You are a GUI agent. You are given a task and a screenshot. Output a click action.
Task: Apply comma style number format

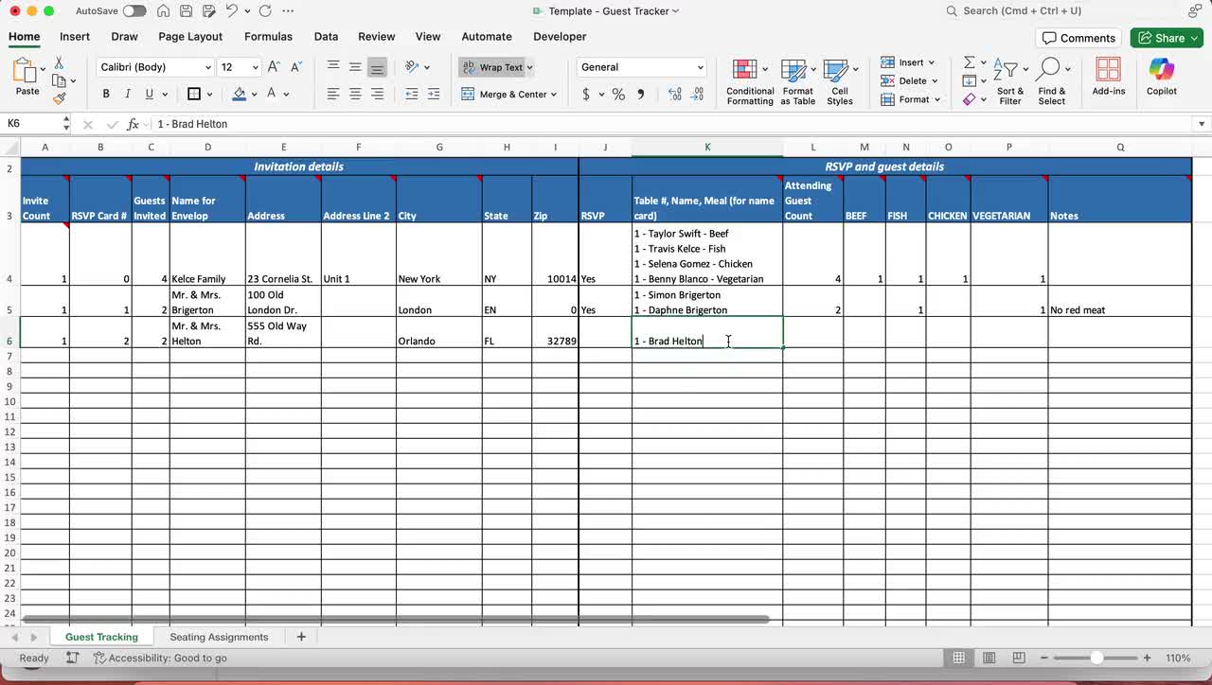[641, 94]
